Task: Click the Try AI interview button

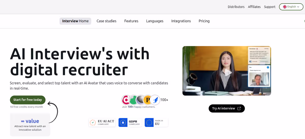Action: [227, 108]
